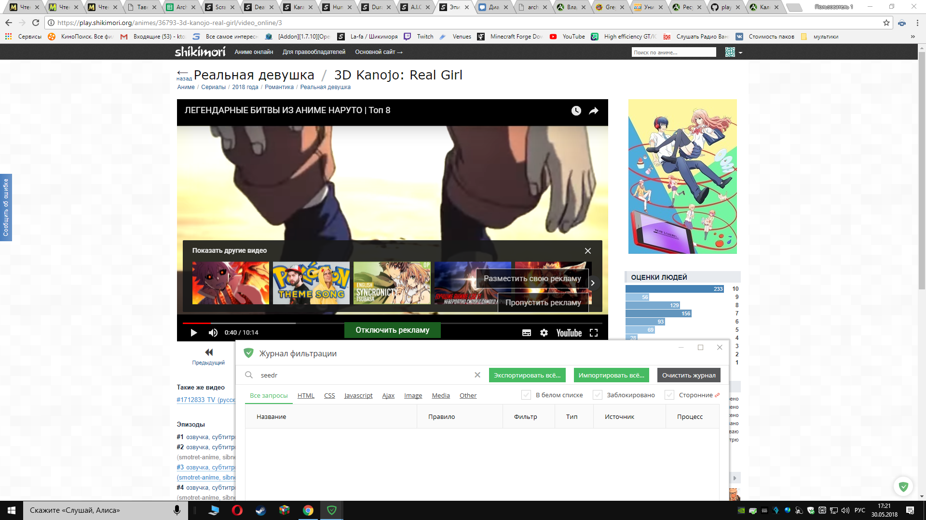Image resolution: width=926 pixels, height=520 pixels.
Task: Toggle subtitles icon in player
Action: [527, 333]
